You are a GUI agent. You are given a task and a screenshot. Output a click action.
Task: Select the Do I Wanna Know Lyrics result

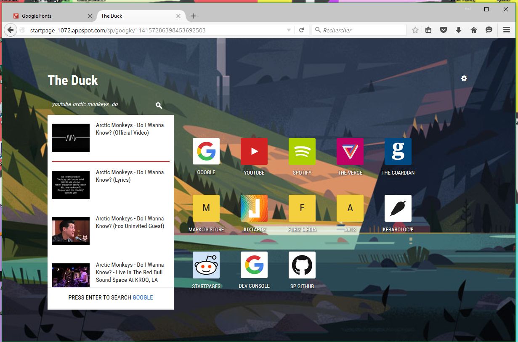coord(130,176)
